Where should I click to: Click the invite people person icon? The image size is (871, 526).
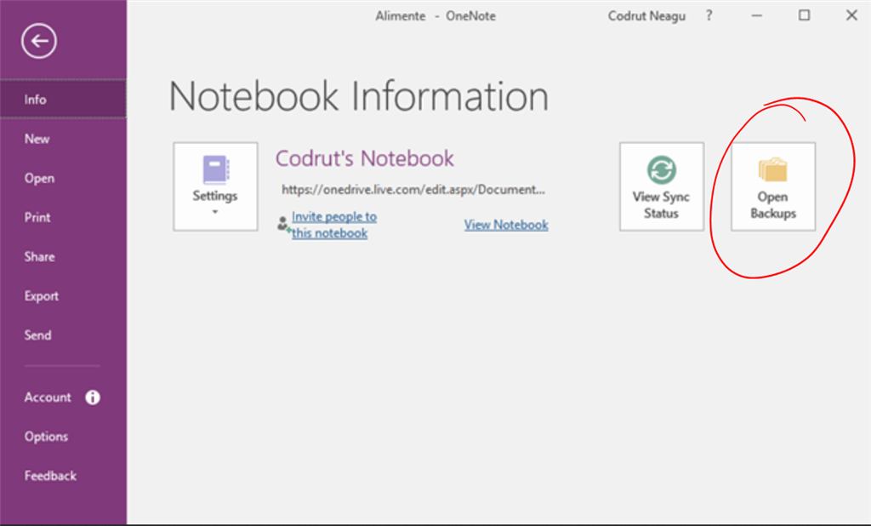click(x=283, y=224)
